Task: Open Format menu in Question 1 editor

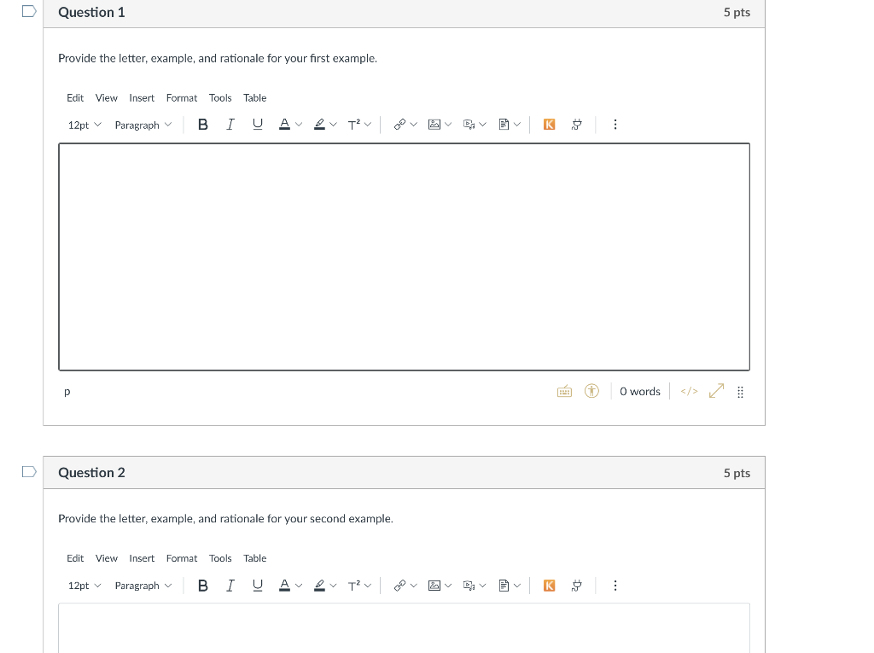Action: 182,97
